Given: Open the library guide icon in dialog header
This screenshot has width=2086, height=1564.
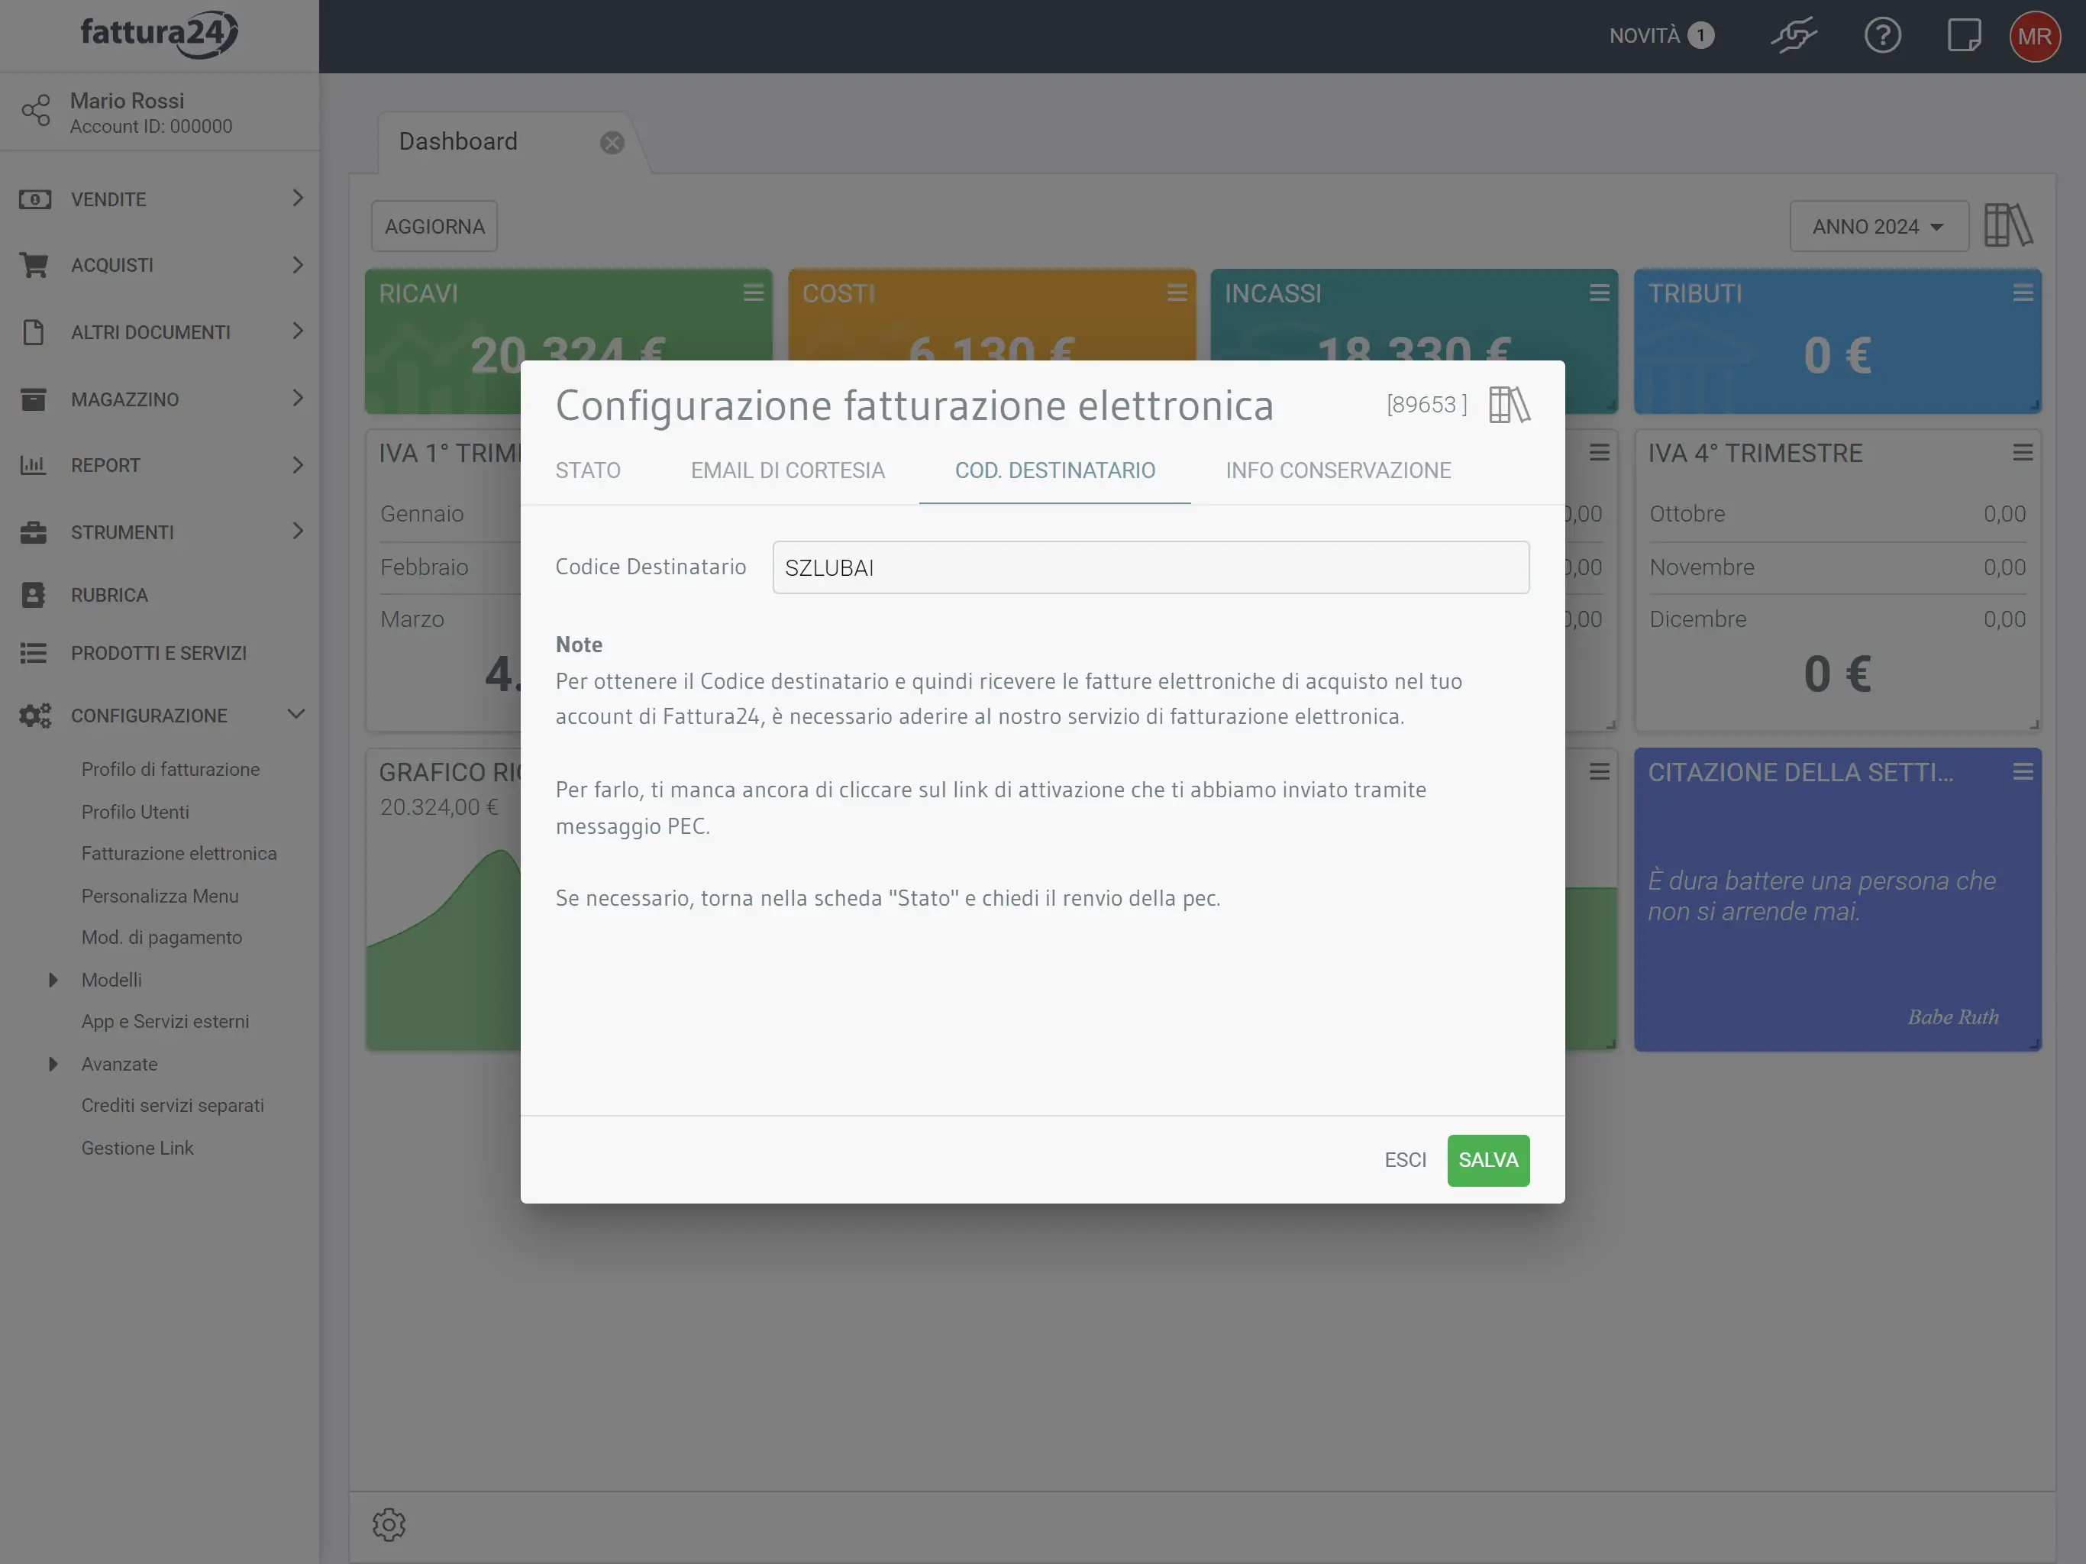Looking at the screenshot, I should point(1509,405).
